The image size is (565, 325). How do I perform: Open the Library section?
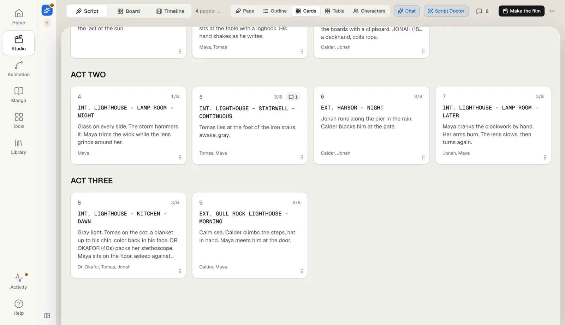pyautogui.click(x=19, y=147)
